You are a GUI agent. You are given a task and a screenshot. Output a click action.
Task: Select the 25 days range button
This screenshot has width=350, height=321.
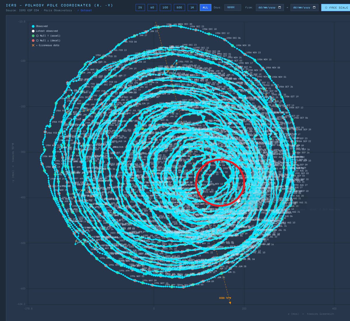tap(140, 7)
